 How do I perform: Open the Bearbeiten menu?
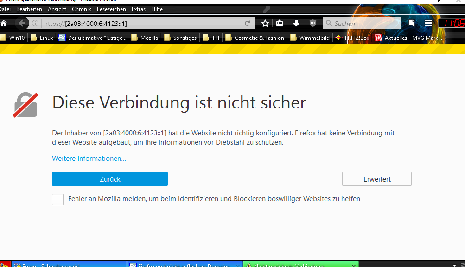point(29,9)
